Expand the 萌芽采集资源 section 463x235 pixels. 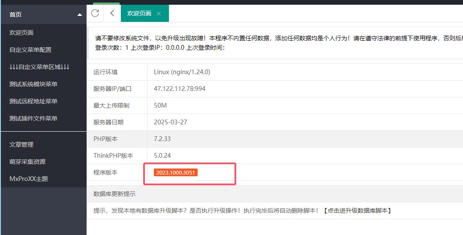coord(27,162)
